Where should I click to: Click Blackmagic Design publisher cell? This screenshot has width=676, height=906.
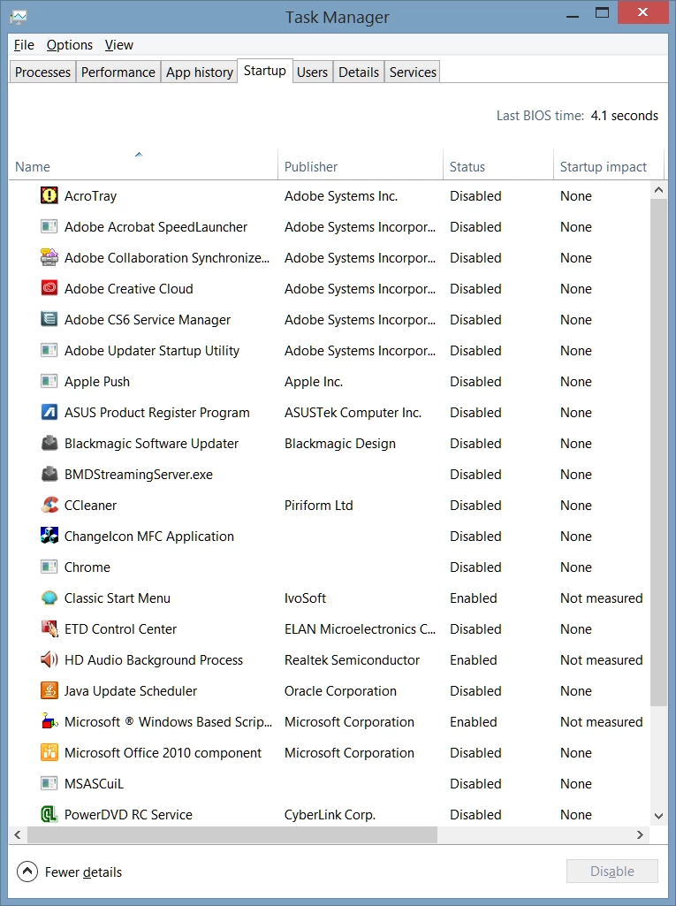click(339, 444)
